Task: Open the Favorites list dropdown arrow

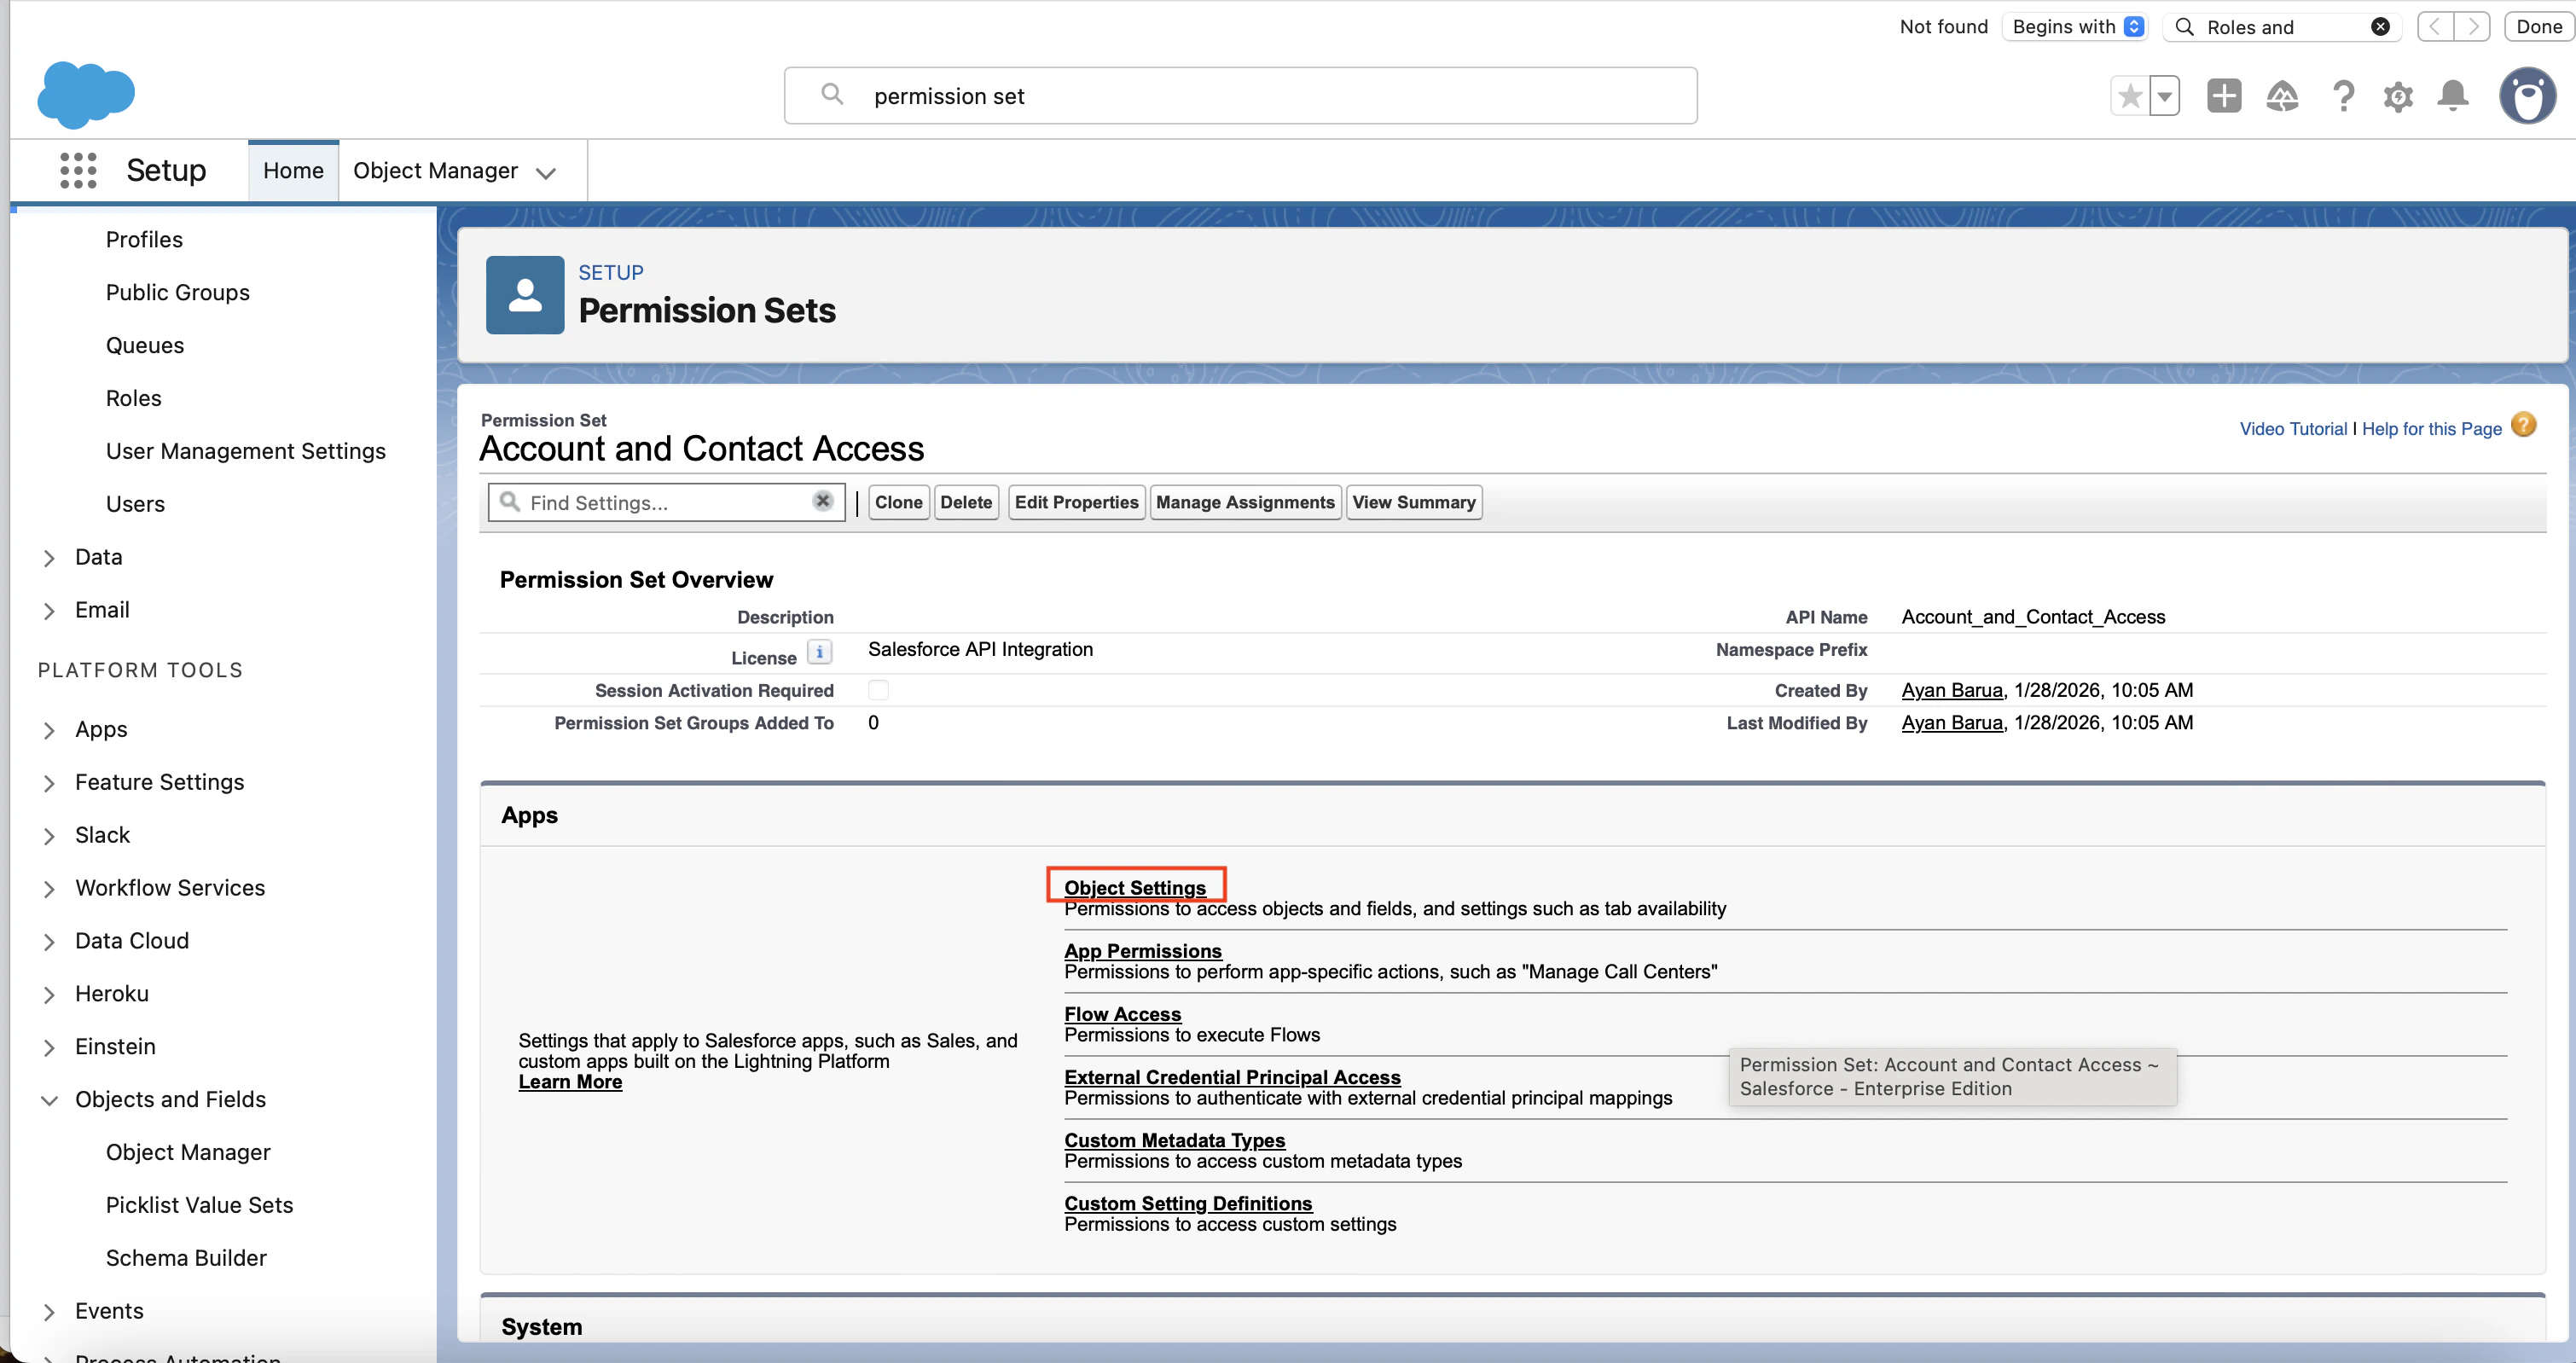Action: click(x=2164, y=97)
